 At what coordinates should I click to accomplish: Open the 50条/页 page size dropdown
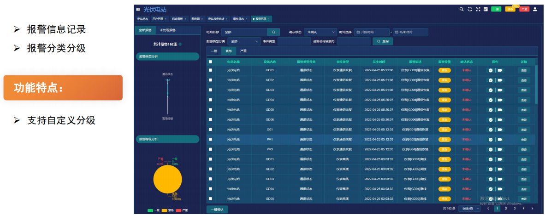tap(469, 209)
